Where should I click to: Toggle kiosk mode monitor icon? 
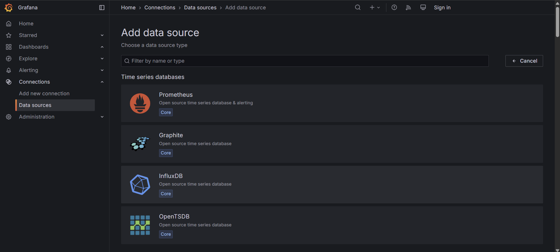(x=423, y=8)
